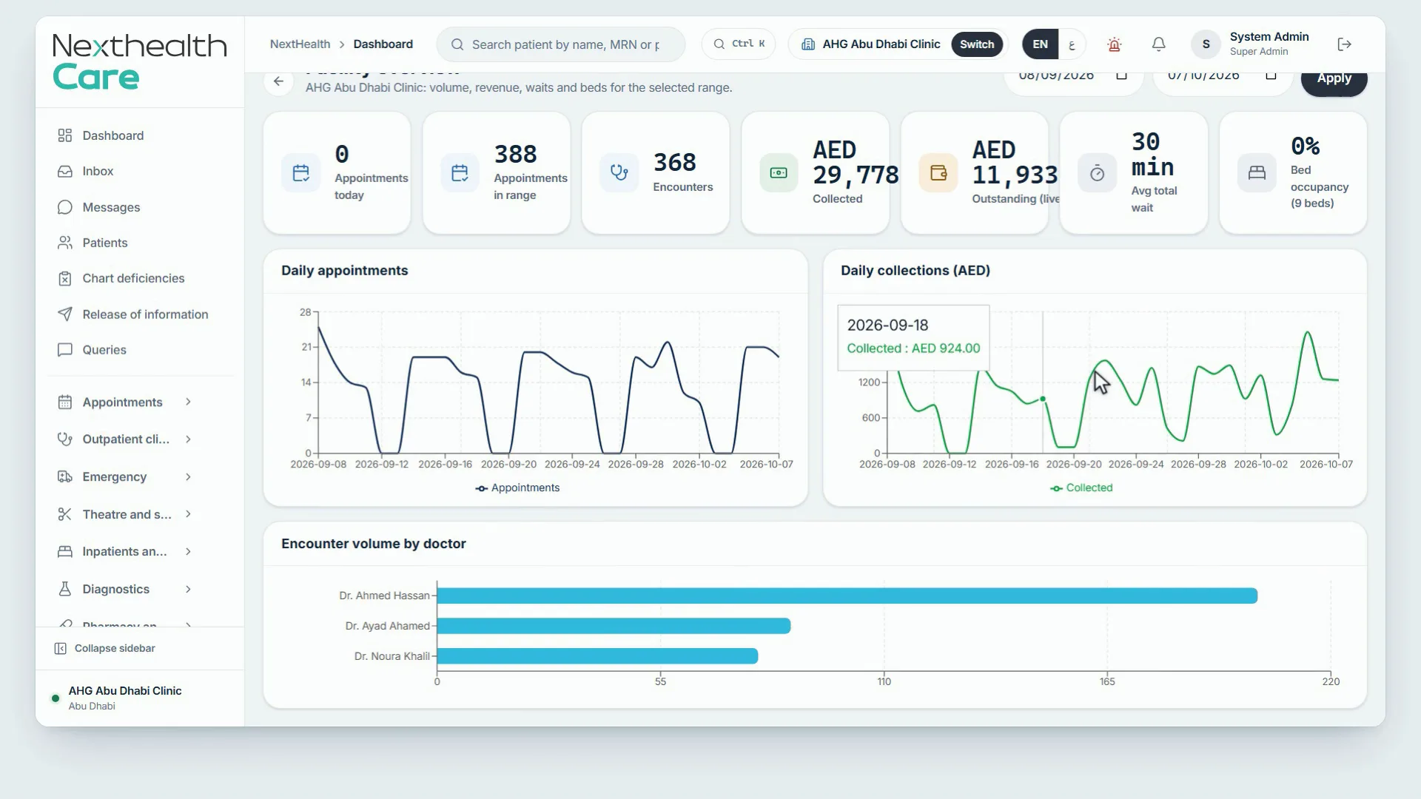Click the Appointments calendar icon in sidebar
The image size is (1421, 799).
(65, 402)
